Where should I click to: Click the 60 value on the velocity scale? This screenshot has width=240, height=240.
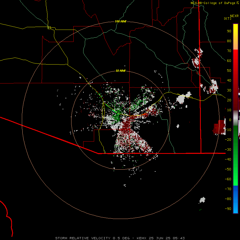[229, 61]
